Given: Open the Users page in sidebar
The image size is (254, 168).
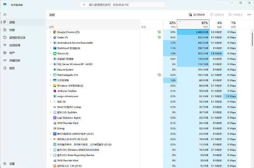Looking at the screenshot, I should coord(23,53).
